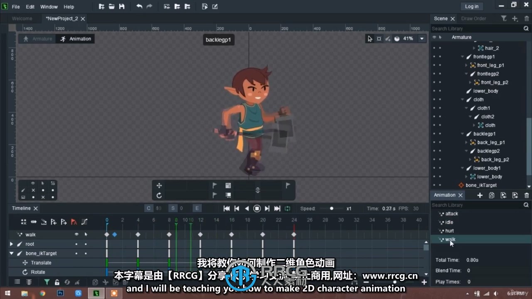
Task: Stop the animation playback
Action: point(257,208)
